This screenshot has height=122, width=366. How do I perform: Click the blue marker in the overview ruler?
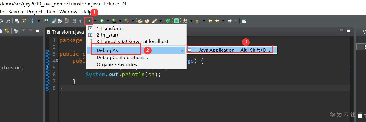(x=352, y=68)
